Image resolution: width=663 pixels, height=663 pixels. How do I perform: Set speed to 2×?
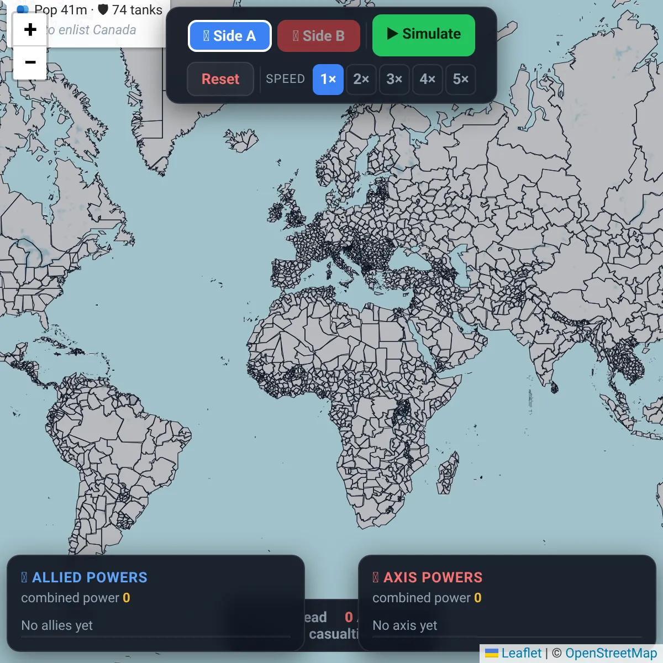coord(361,80)
